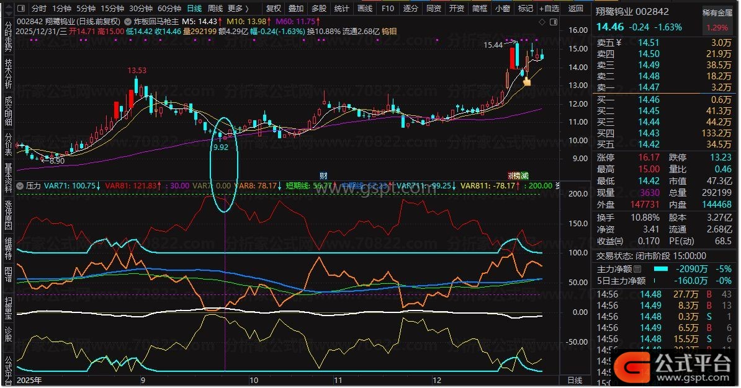Switch to the 周线 weekly chart tab

pos(215,9)
